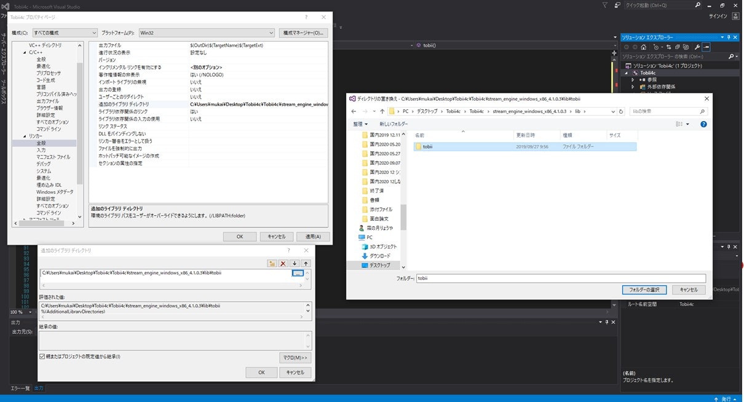Go up one folder level in browser dialog
Viewport: 744px width, 402px height.
click(x=382, y=111)
